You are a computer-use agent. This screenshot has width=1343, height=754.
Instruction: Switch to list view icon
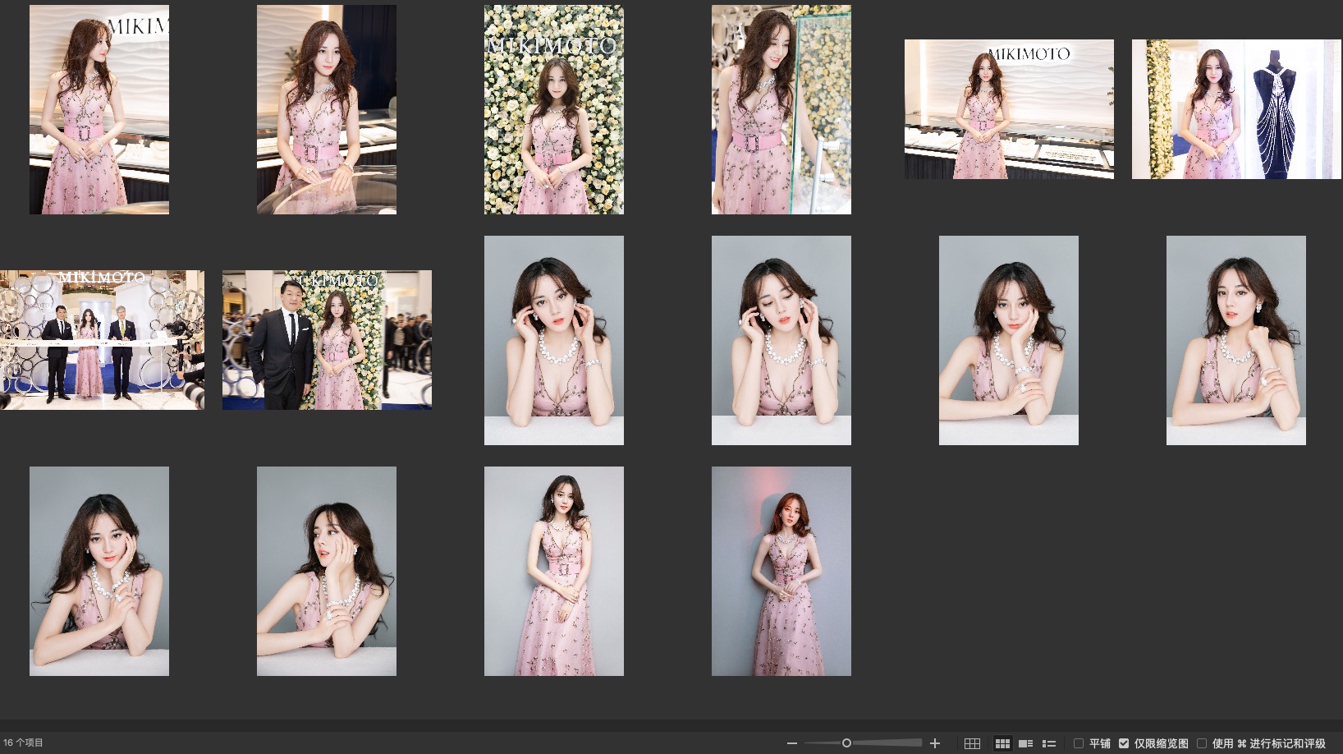tap(1048, 743)
